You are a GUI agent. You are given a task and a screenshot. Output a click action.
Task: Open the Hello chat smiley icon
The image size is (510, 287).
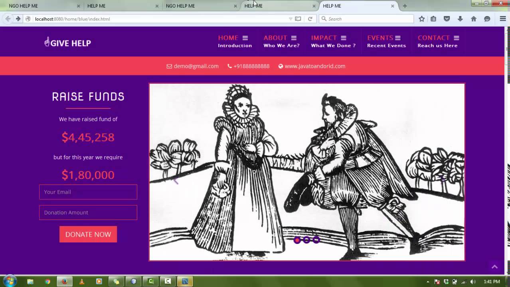[x=487, y=19]
